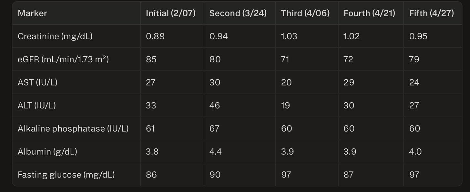The image size is (470, 192).
Task: Click the Second (3/24) column header
Action: click(238, 13)
